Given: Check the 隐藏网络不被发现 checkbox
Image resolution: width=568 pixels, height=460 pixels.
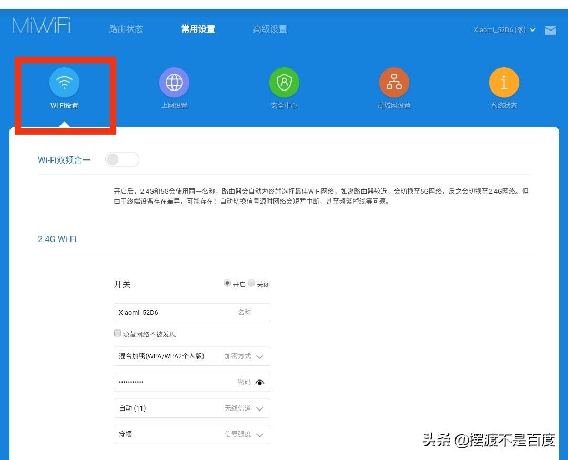Looking at the screenshot, I should [118, 333].
